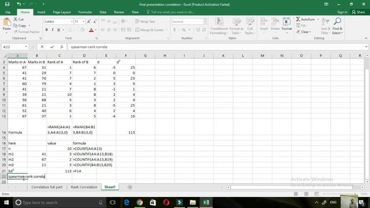Select column G header
The image size is (370, 208).
[x=145, y=55]
